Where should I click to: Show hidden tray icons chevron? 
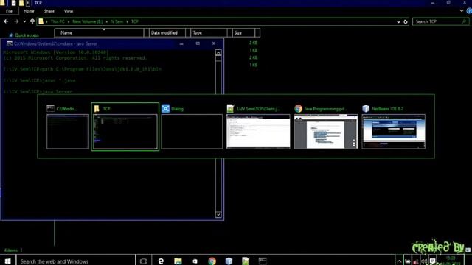(x=399, y=261)
